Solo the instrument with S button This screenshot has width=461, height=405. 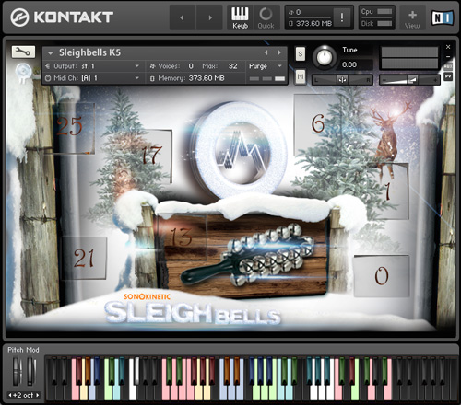click(301, 54)
